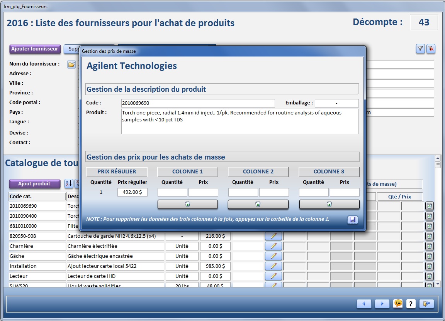The height and width of the screenshot is (321, 445).
Task: Delete the Installation row with trash icon
Action: coord(430,266)
